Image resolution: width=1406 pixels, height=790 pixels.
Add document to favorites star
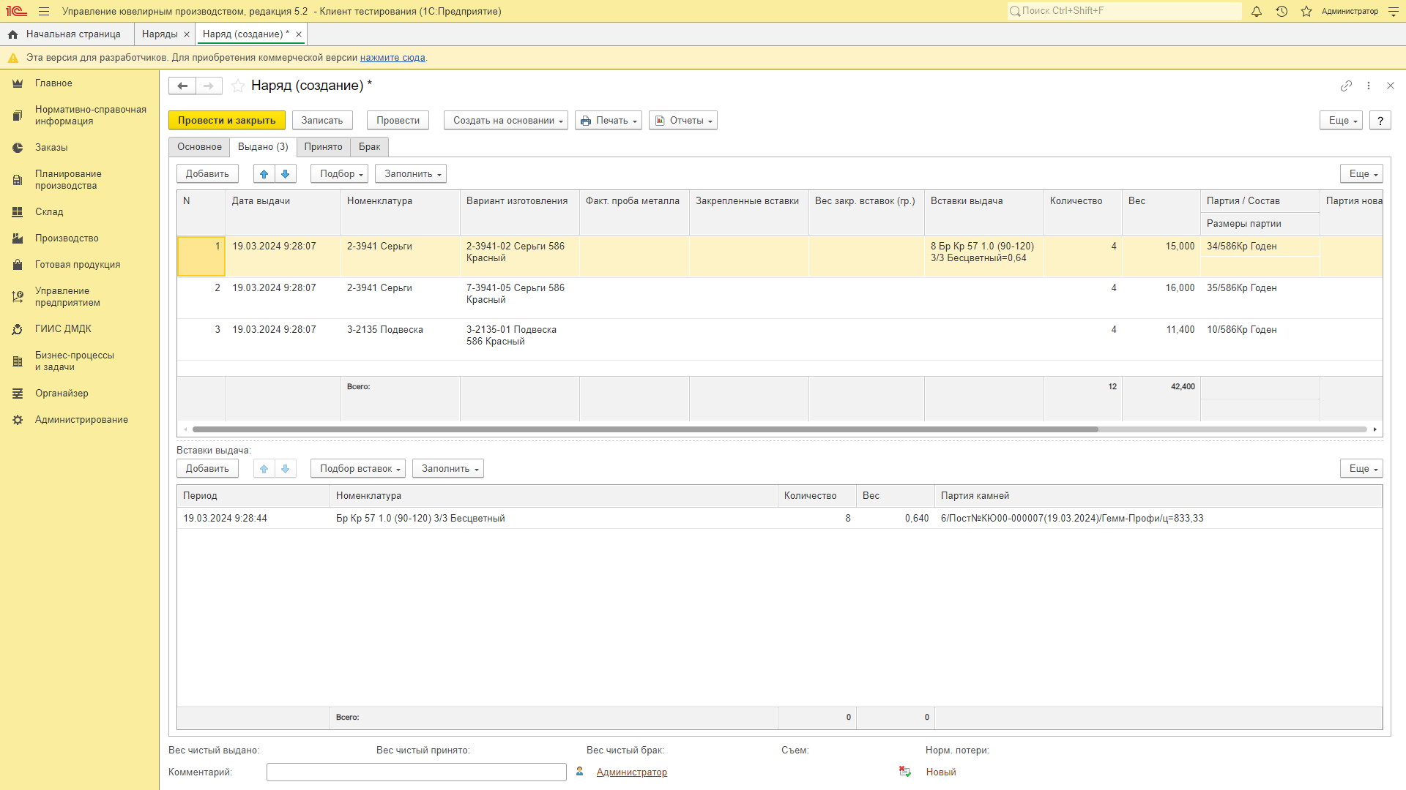click(x=238, y=86)
